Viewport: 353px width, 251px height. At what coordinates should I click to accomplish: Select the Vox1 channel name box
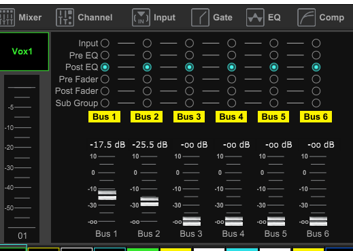(24, 52)
